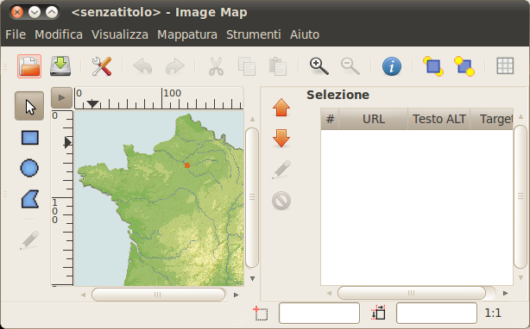
Task: Click the Cut scissors icon
Action: click(216, 66)
